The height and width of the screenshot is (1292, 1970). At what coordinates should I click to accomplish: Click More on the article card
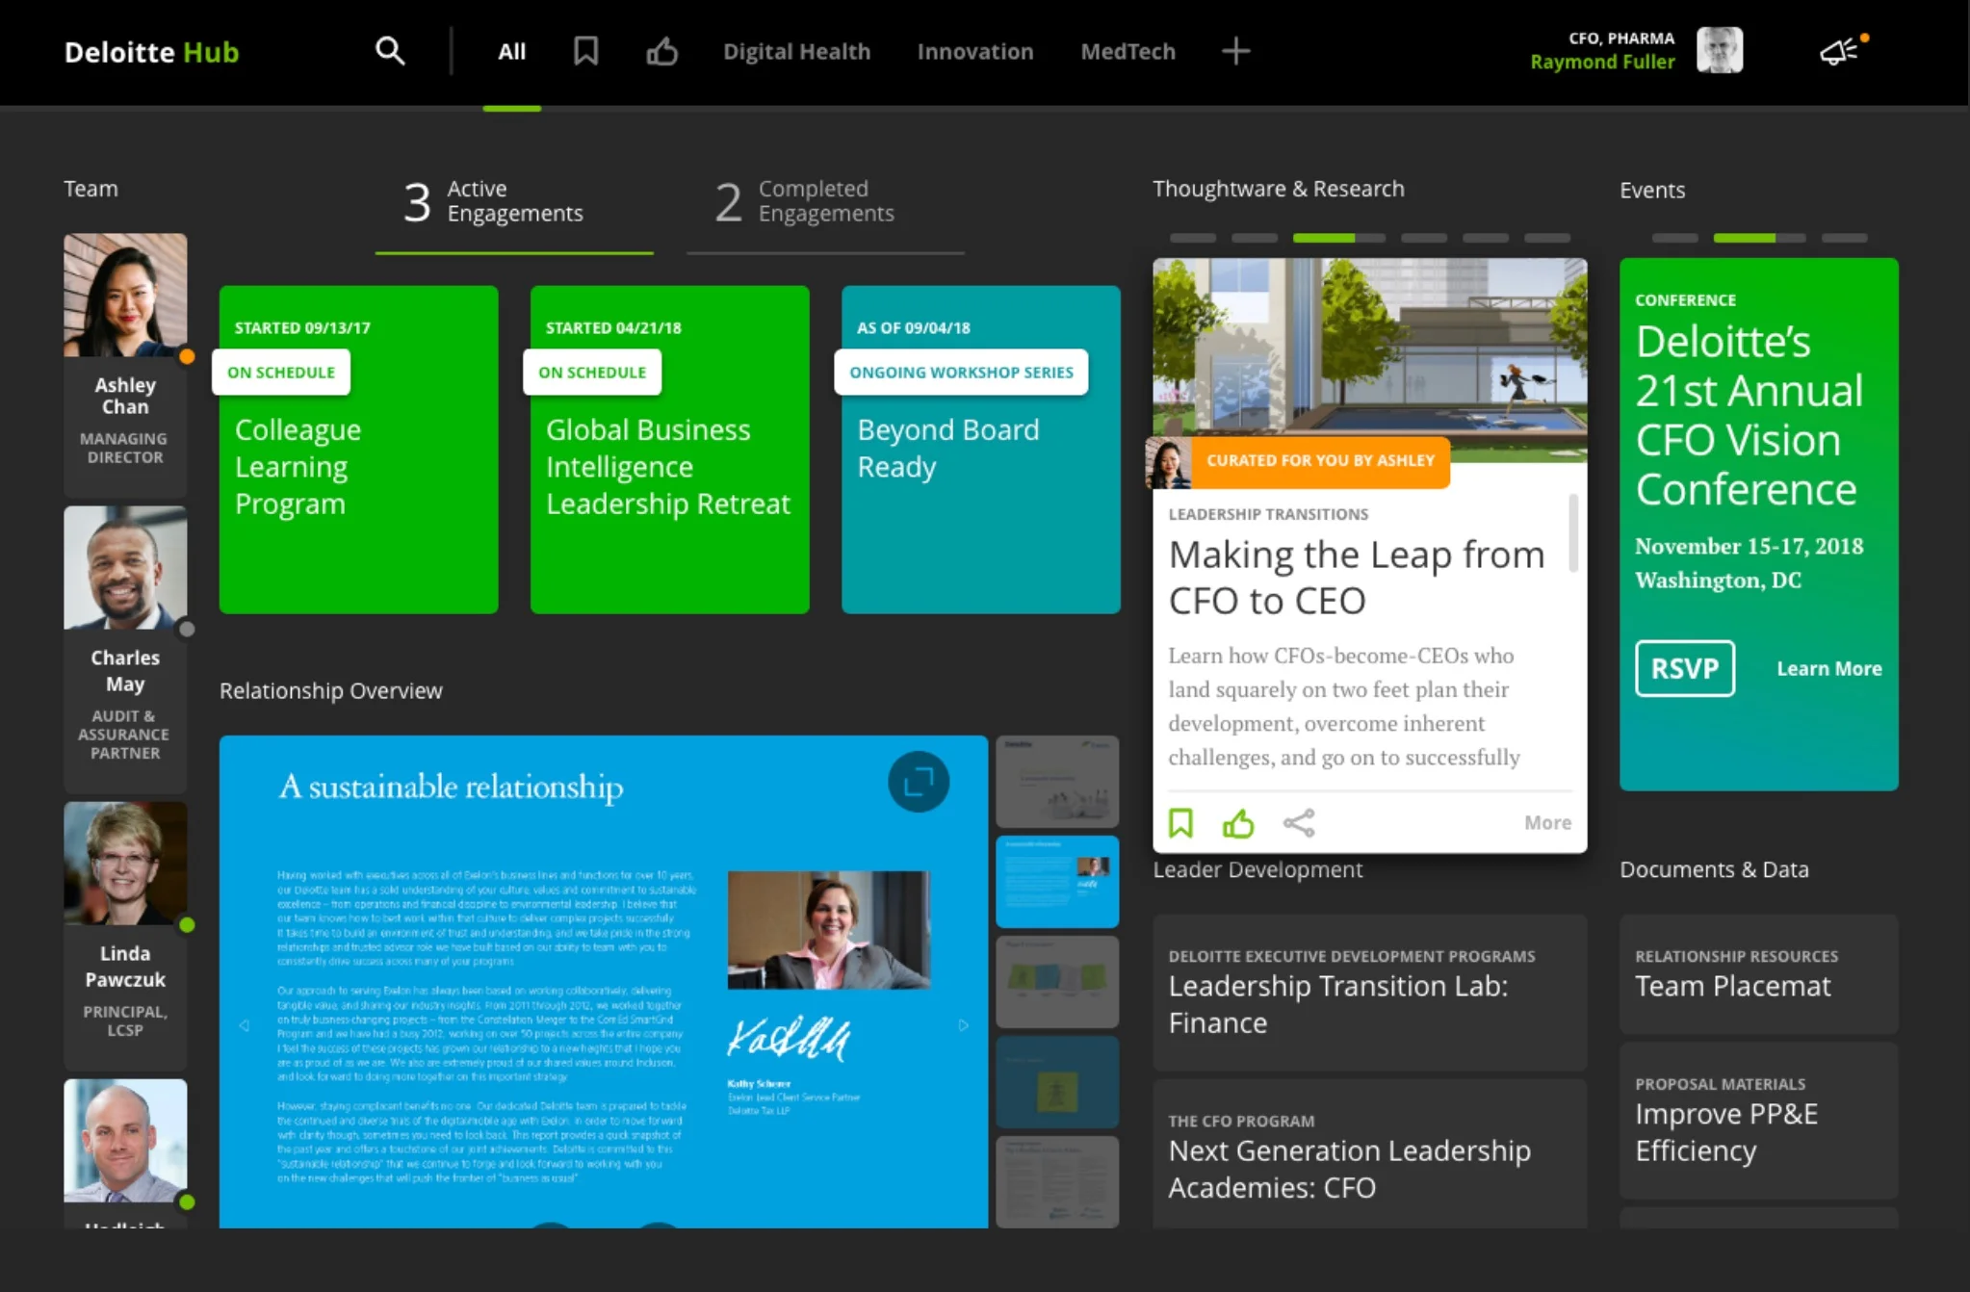pyautogui.click(x=1547, y=823)
